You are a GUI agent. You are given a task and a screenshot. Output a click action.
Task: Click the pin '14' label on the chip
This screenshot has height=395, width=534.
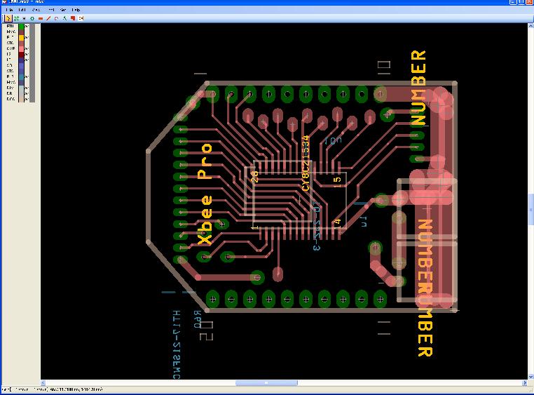point(337,223)
